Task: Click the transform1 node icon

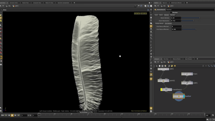Action: point(167,90)
